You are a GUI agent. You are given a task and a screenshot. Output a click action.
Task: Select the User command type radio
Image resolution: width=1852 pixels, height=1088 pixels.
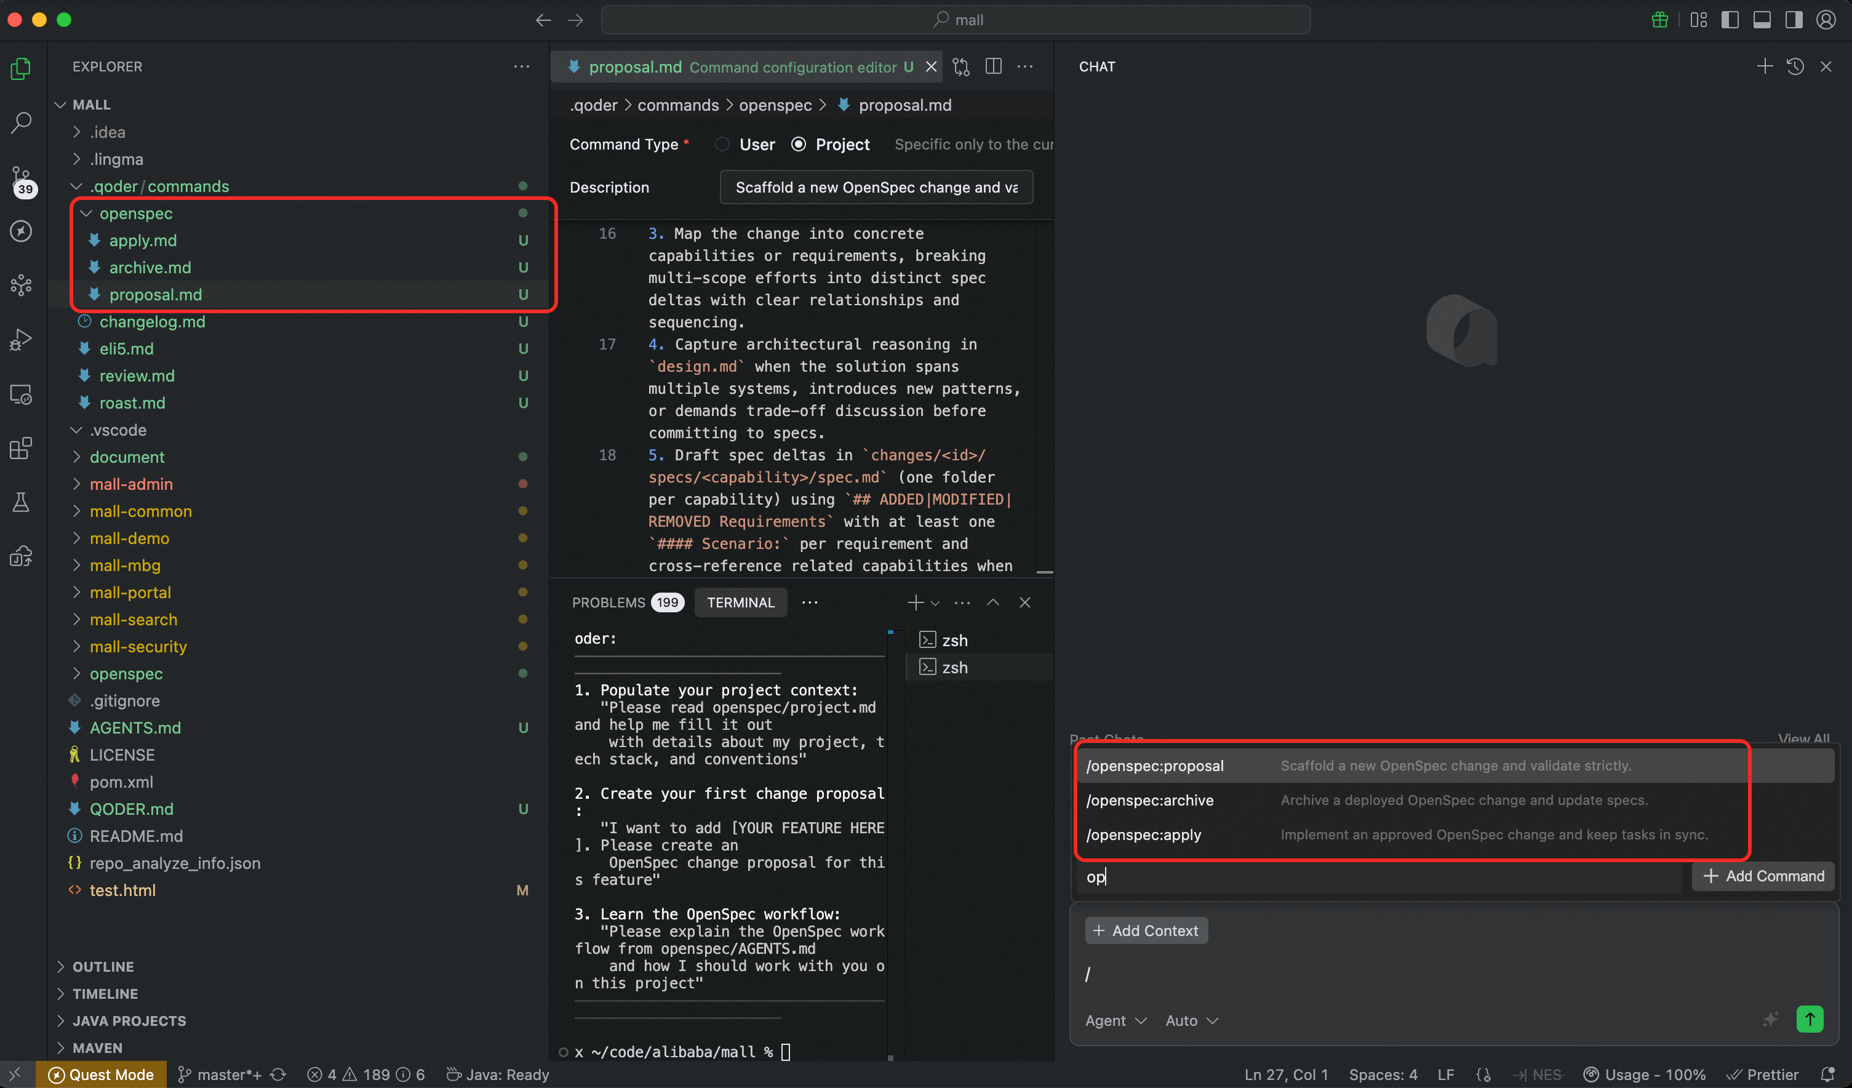point(722,145)
